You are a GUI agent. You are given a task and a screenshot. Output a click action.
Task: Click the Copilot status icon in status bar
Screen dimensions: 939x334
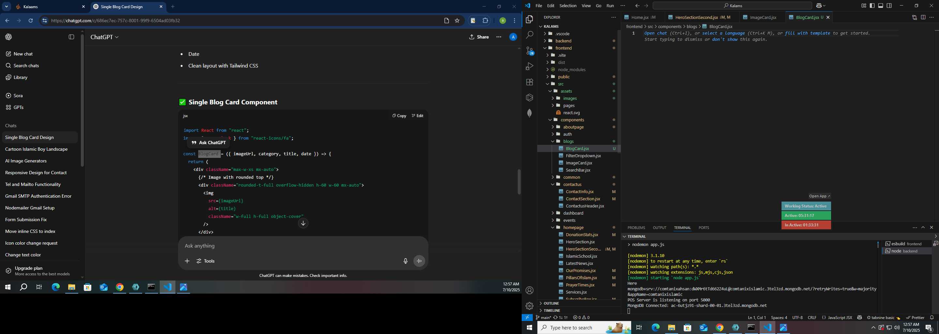(x=859, y=318)
